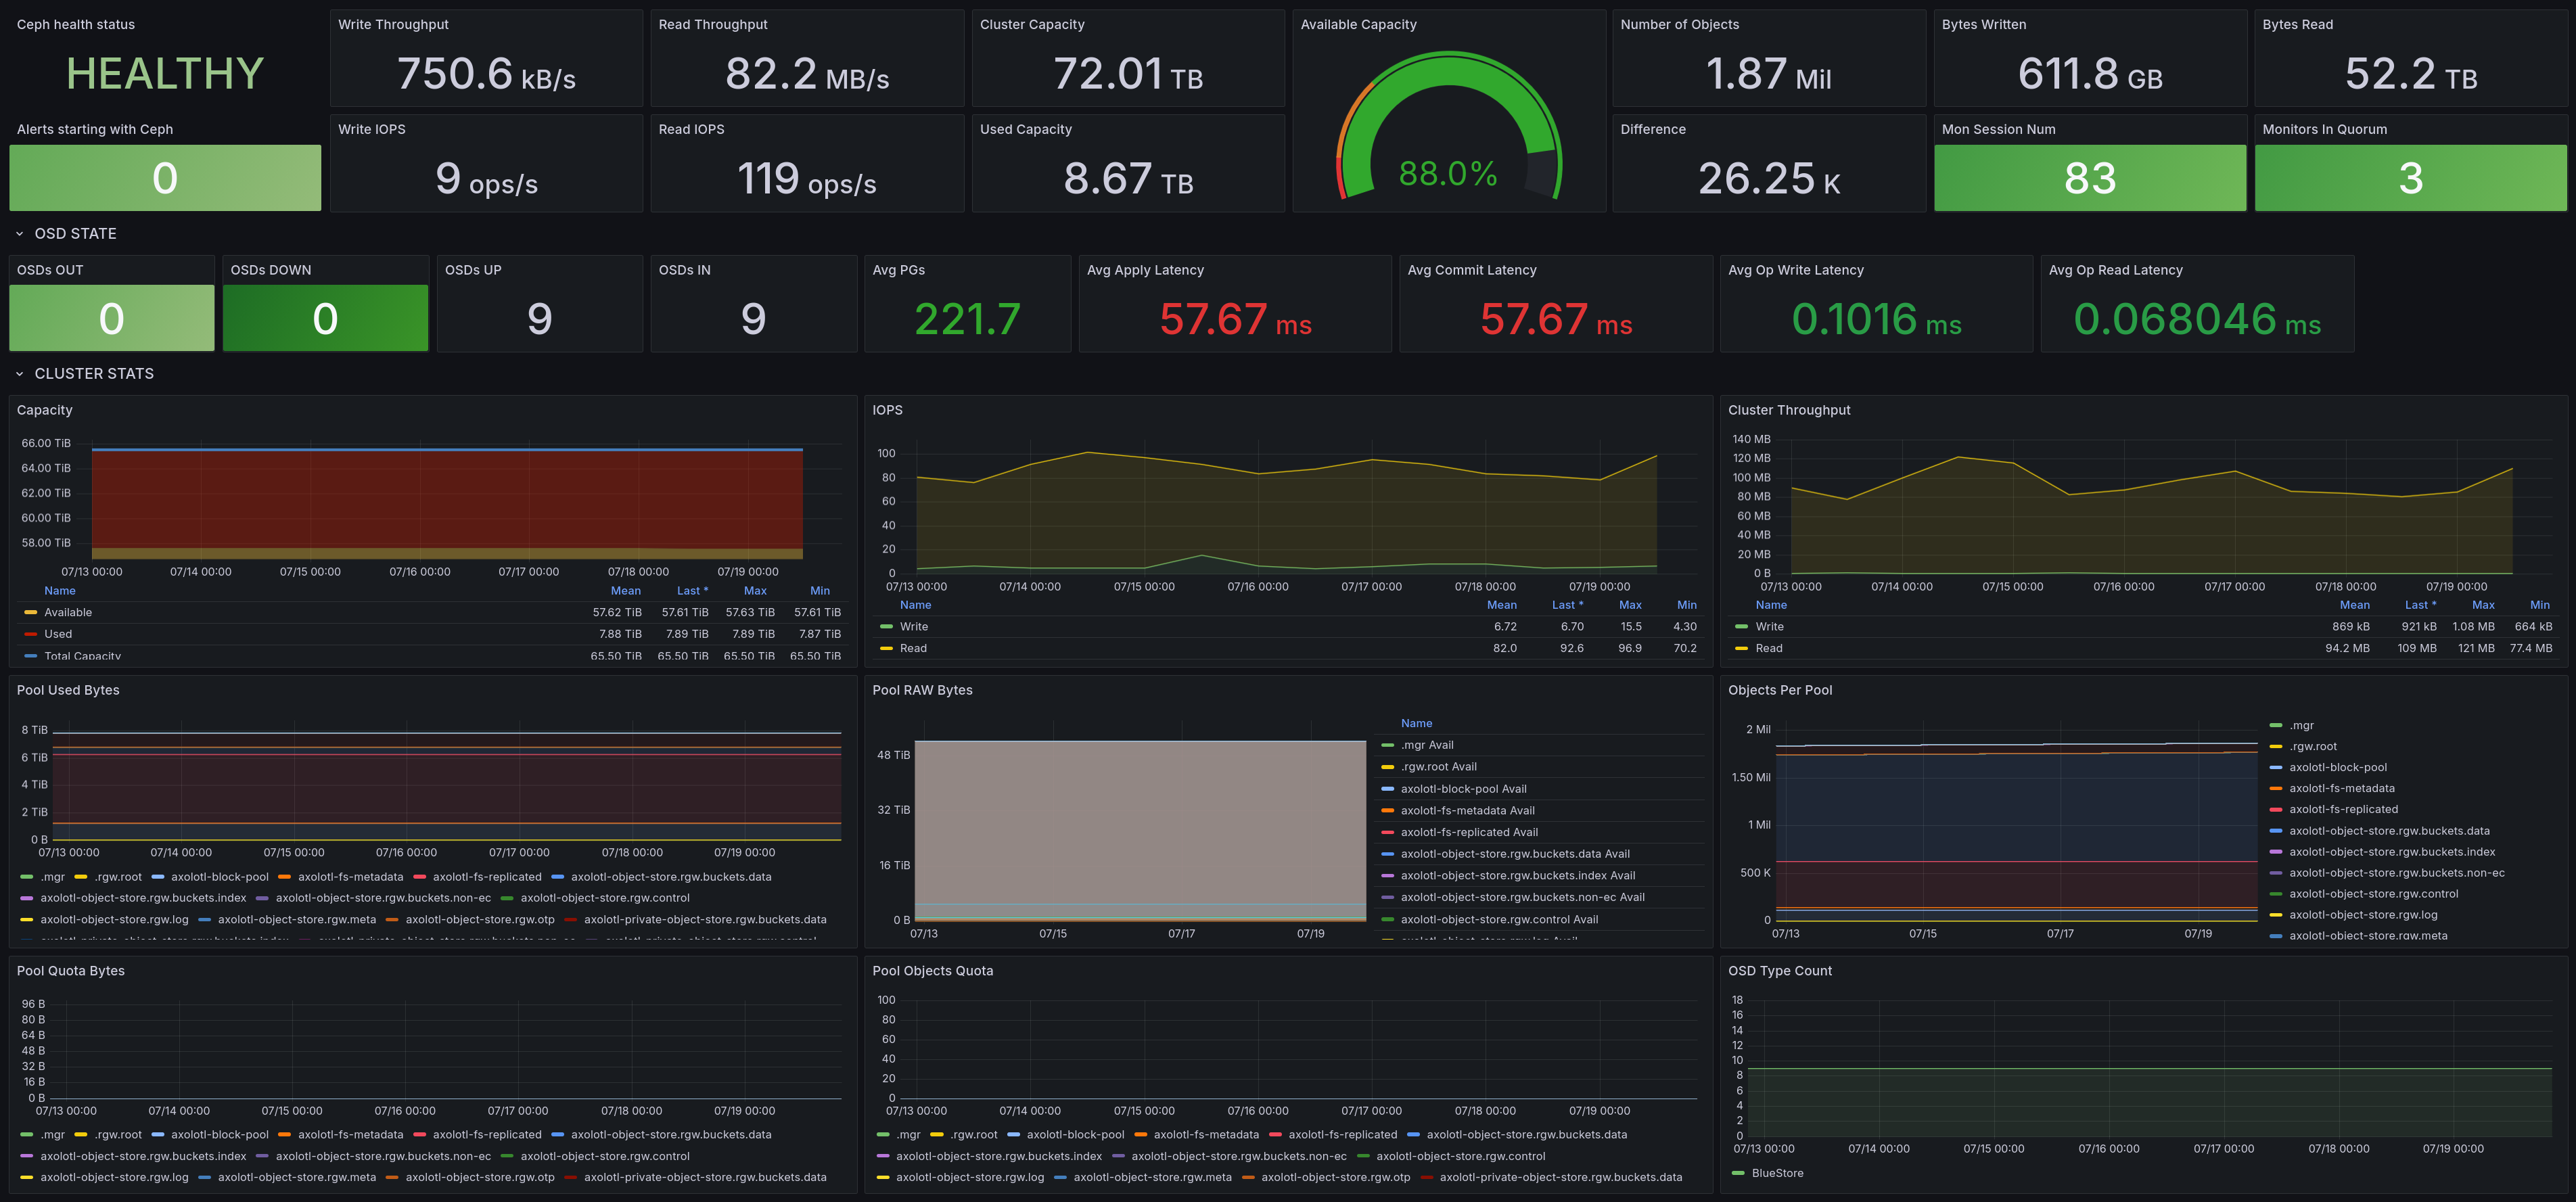
Task: Click the Avg PGs value 221.7
Action: (967, 320)
